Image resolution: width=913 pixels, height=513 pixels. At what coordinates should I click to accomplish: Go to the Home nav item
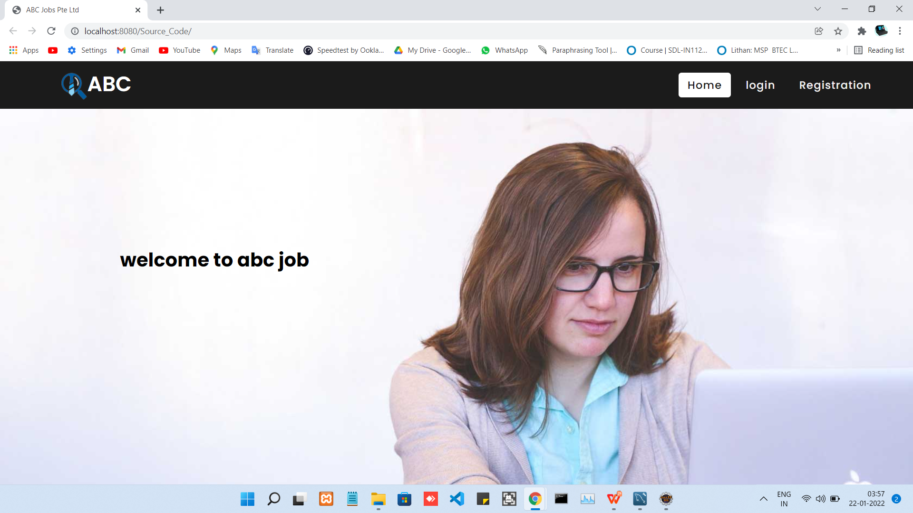coord(704,85)
